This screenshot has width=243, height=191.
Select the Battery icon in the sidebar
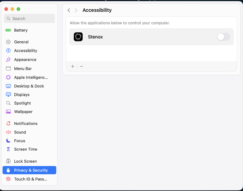pos(8,30)
